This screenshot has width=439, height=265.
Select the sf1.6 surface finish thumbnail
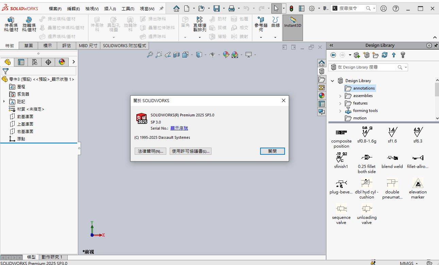coord(392,135)
